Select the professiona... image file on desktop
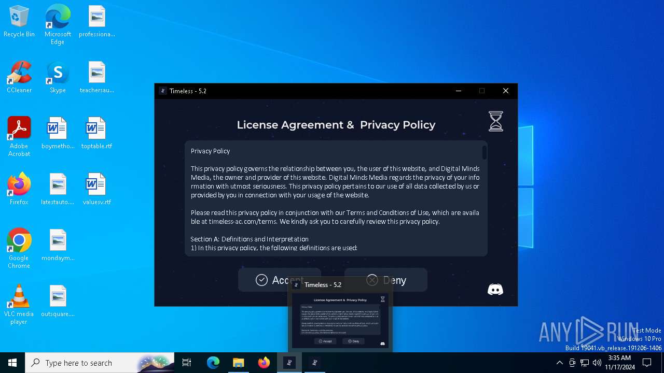This screenshot has width=664, height=373. [97, 22]
